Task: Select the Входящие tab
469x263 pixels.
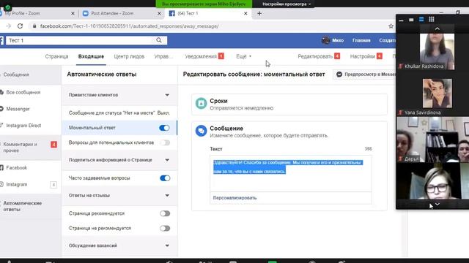Action: point(91,56)
